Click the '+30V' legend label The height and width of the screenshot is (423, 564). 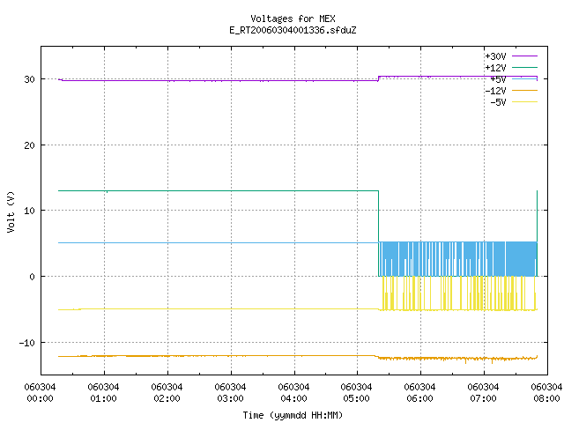tap(495, 56)
